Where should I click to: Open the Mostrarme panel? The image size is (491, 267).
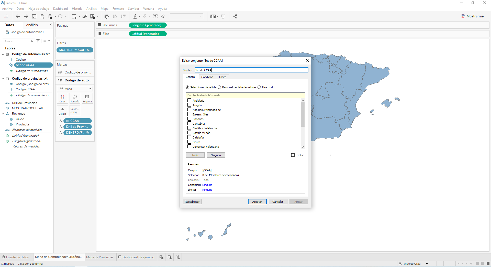tap(472, 16)
